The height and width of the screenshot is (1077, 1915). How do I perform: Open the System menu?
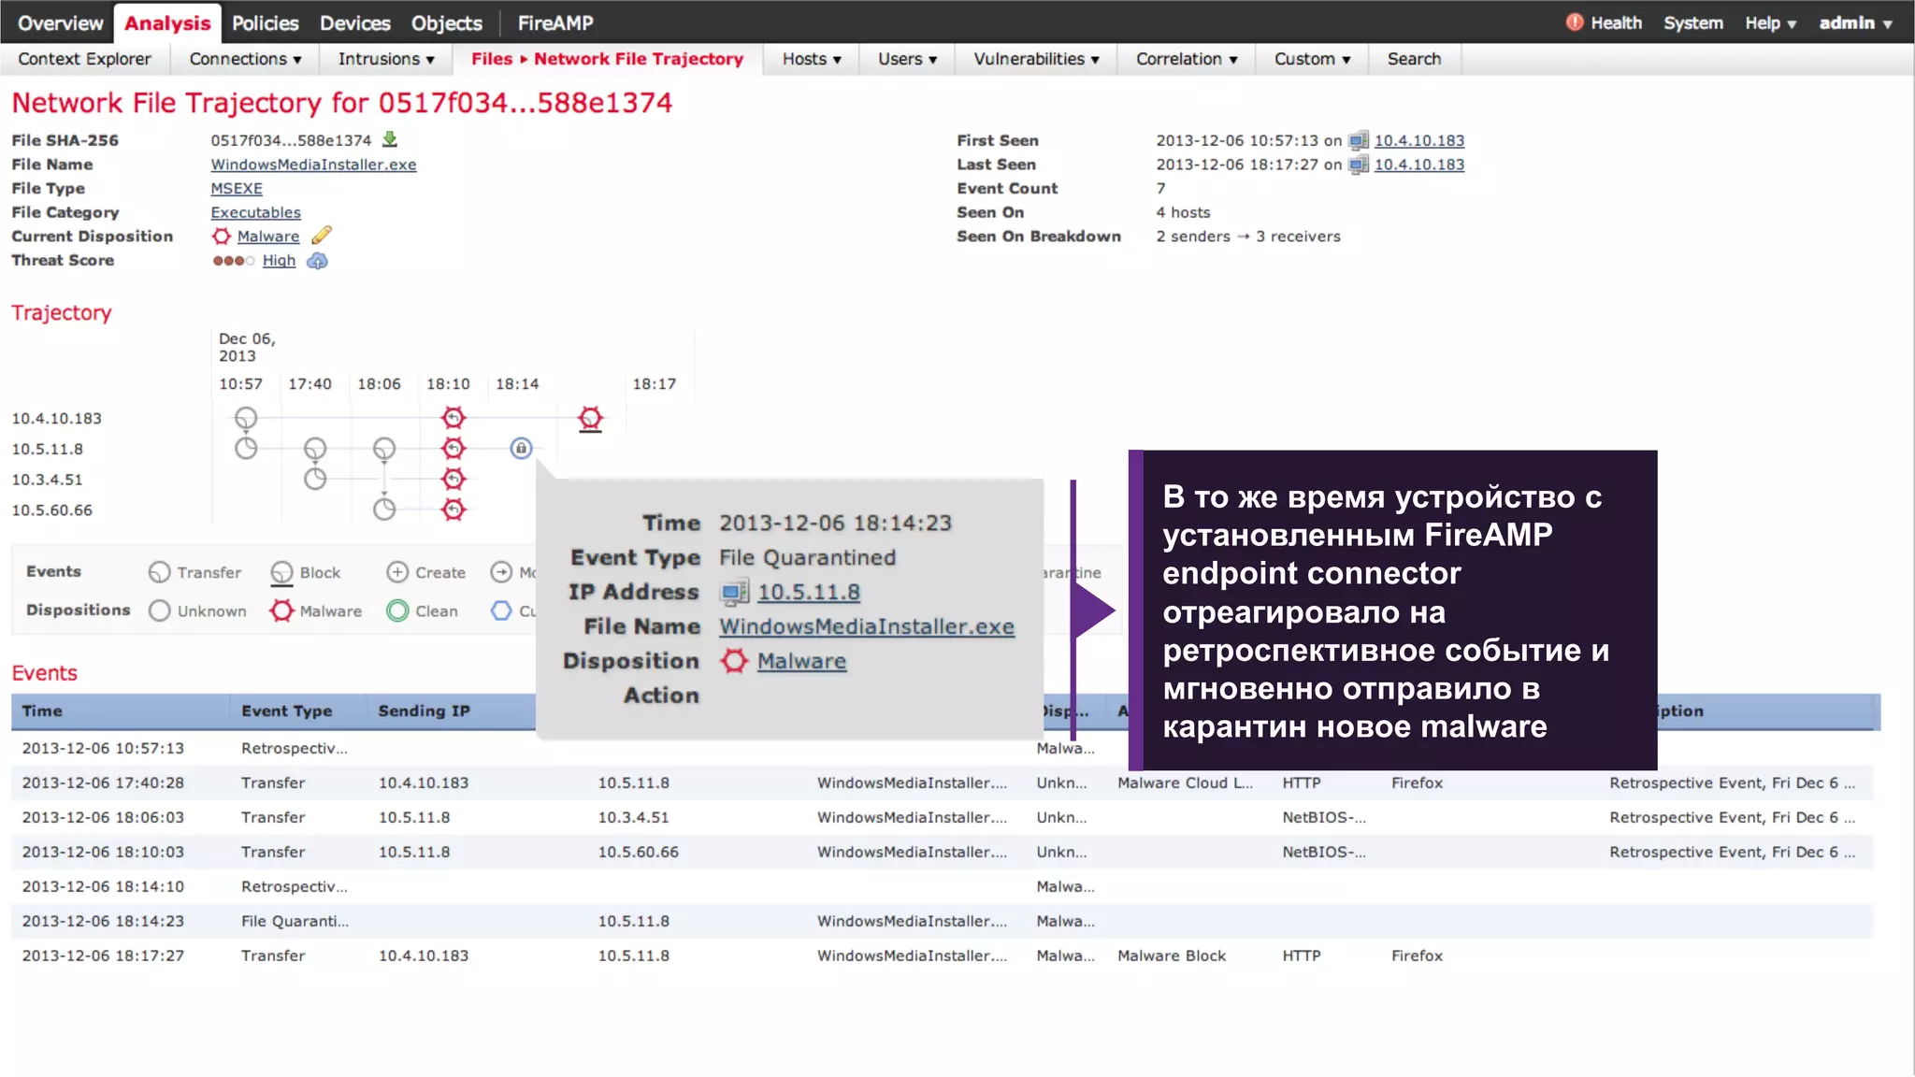tap(1692, 22)
